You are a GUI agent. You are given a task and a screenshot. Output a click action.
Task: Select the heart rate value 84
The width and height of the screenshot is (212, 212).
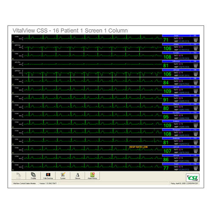point(166,83)
